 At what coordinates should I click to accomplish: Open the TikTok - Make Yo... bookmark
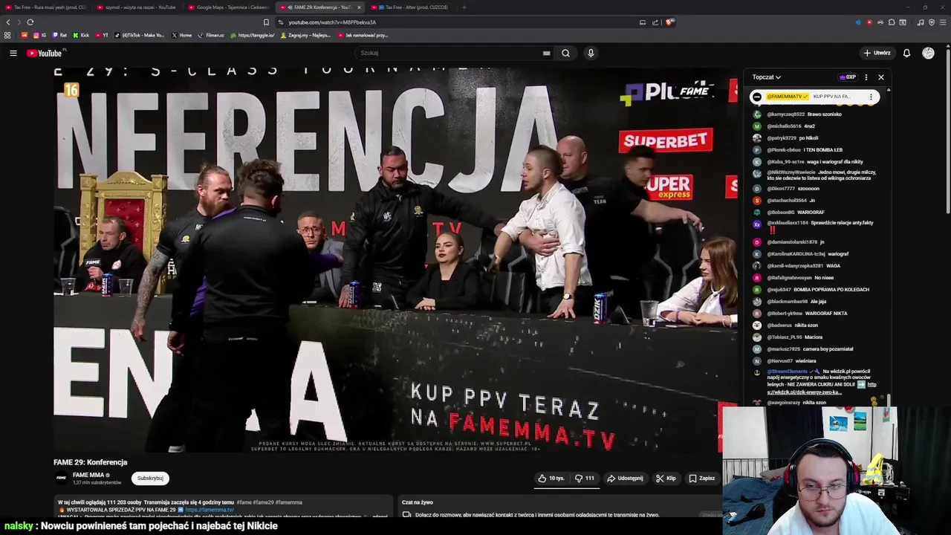coord(140,35)
